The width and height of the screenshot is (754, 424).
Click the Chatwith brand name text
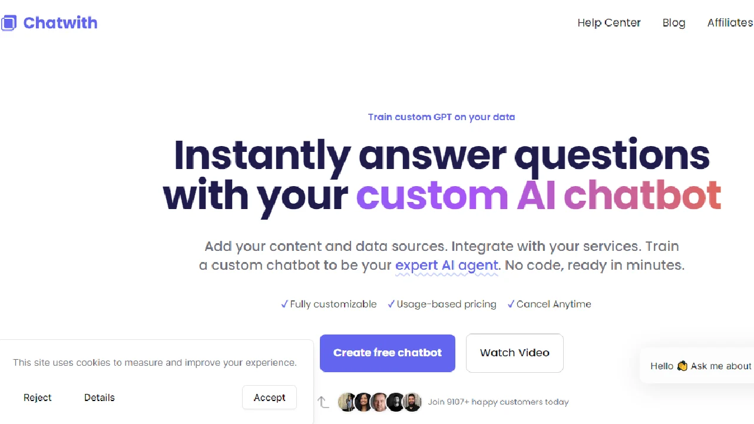coord(60,23)
